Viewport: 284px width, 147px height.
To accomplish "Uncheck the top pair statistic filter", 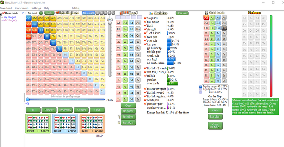I will [x=145, y=44].
